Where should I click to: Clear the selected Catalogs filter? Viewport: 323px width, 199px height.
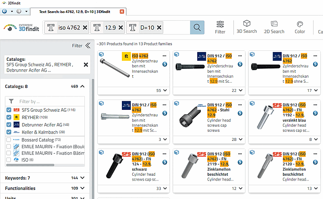click(86, 65)
